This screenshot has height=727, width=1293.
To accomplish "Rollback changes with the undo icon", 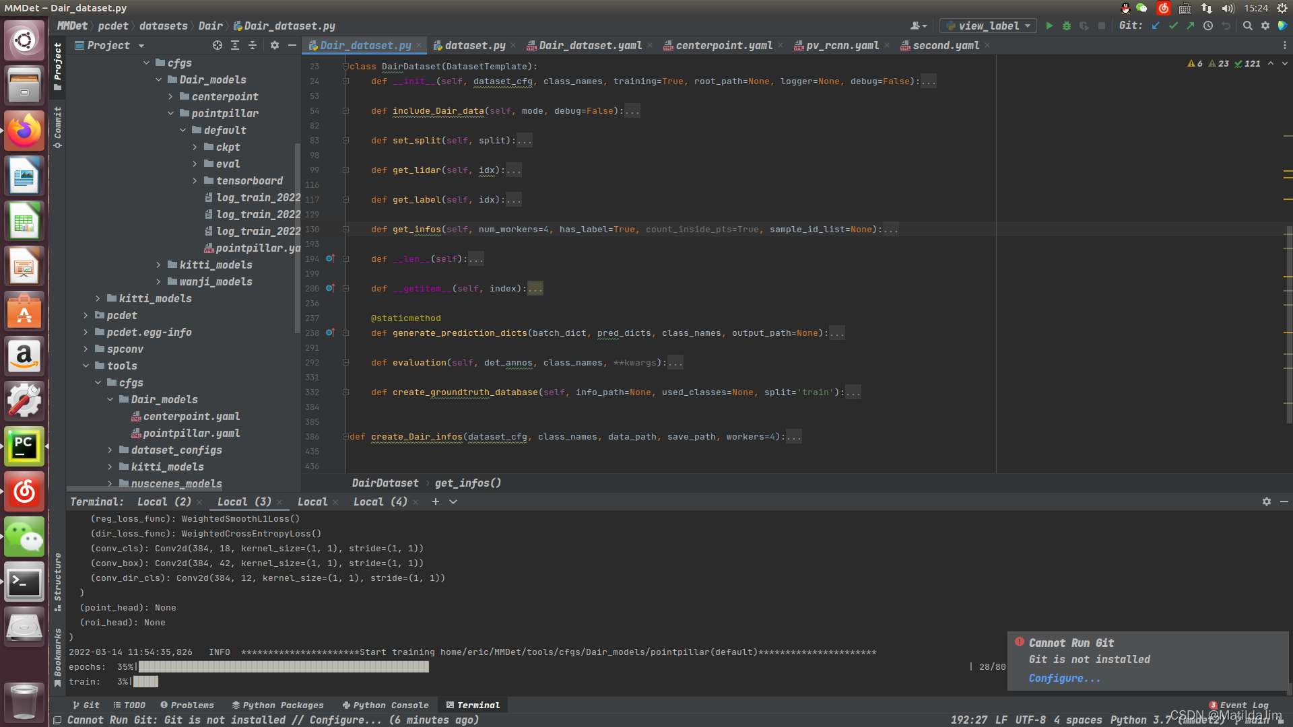I will (1226, 26).
